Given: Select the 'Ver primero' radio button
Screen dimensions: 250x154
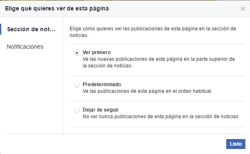Looking at the screenshot, I should click(x=77, y=53).
